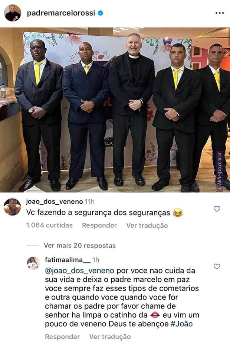
Task: Open the @joao_dos_veneno mention link
Action: pyautogui.click(x=79, y=271)
